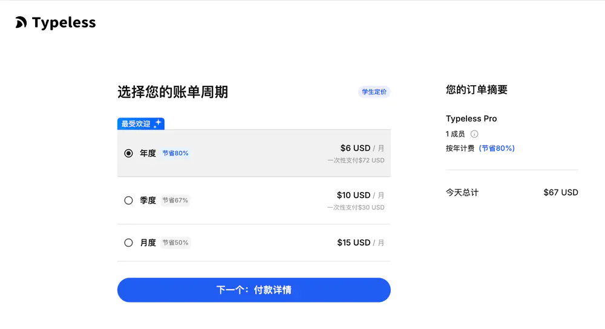Viewport: 605px width, 329px height.
Task: Click 一次性支付$30 USD text
Action: tap(356, 208)
